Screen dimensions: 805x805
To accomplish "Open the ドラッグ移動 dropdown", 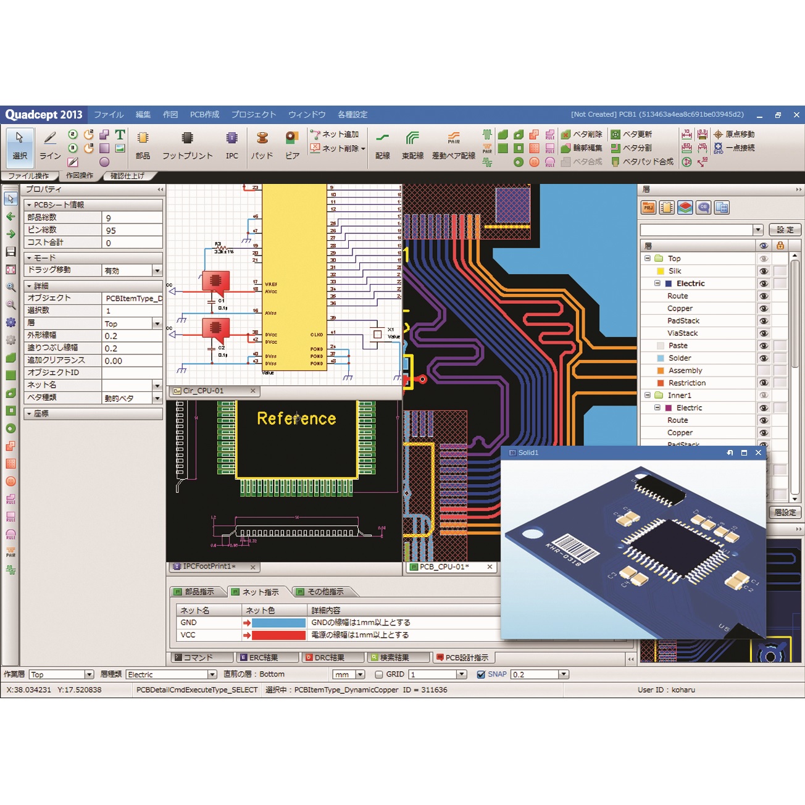I will (x=157, y=271).
